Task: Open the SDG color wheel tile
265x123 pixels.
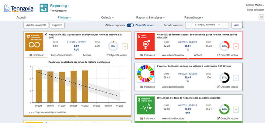Action: click(x=146, y=74)
